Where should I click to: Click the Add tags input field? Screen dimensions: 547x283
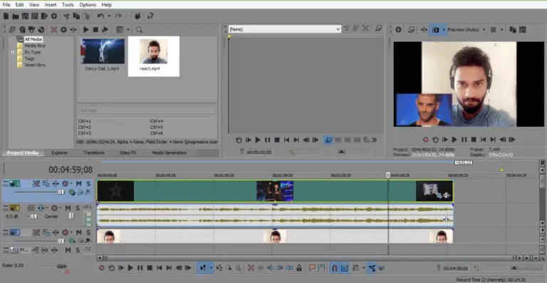pos(147,110)
